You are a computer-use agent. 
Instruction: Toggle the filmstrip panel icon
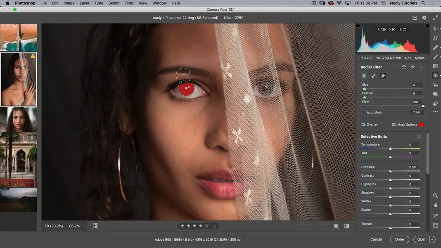pos(95,225)
